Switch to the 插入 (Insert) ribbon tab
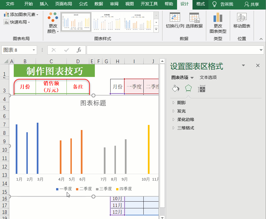This screenshot has height=219, width=266. [x=44, y=4]
